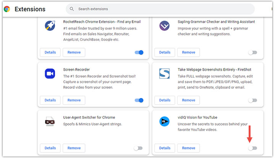Open Details for RocketReach extension
Screen dimensions: 275x158
[50, 52]
